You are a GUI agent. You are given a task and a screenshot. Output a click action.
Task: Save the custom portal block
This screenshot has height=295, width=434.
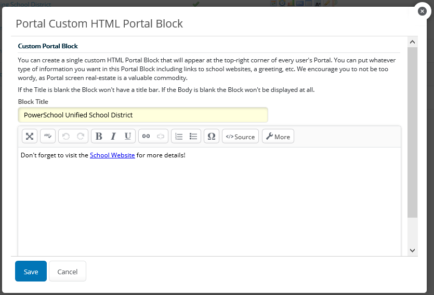(31, 271)
